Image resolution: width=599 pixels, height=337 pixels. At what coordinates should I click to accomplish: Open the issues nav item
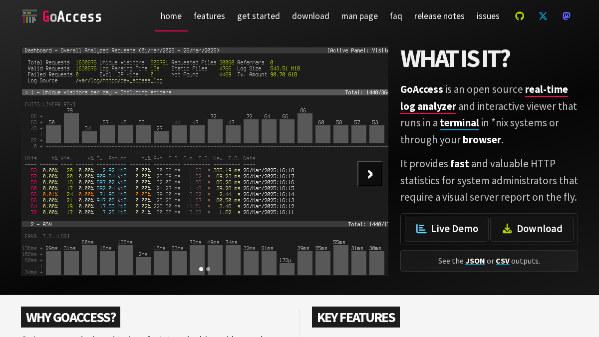488,16
